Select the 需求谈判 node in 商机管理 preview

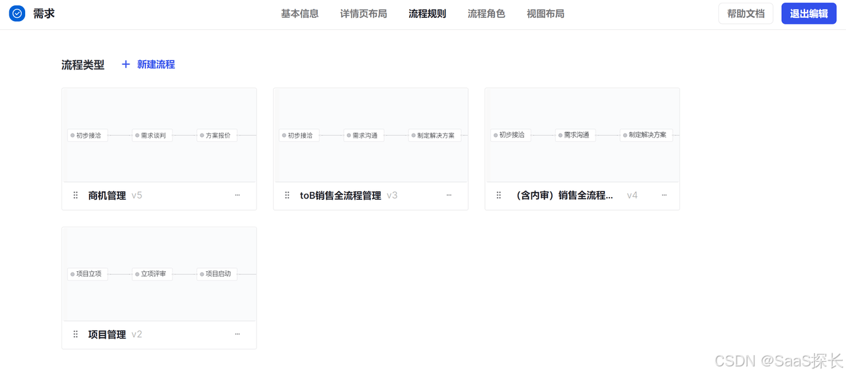(152, 136)
